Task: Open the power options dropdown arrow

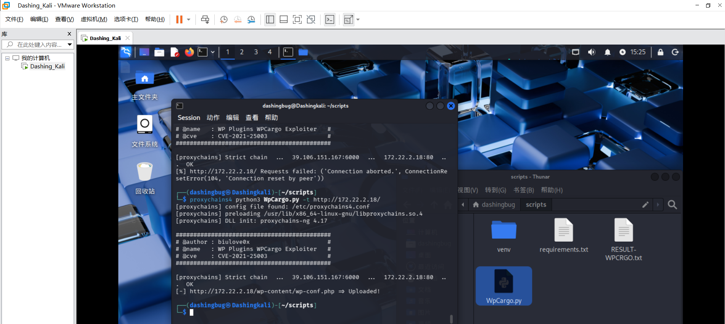Action: click(x=189, y=20)
